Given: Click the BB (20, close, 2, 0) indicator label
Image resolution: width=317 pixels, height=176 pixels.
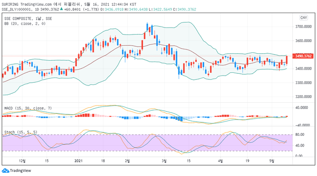Looking at the screenshot, I should pyautogui.click(x=25, y=24).
